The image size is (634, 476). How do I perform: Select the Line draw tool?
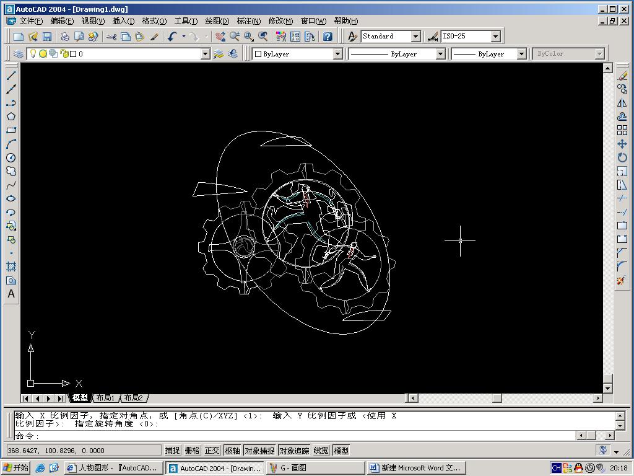point(11,75)
